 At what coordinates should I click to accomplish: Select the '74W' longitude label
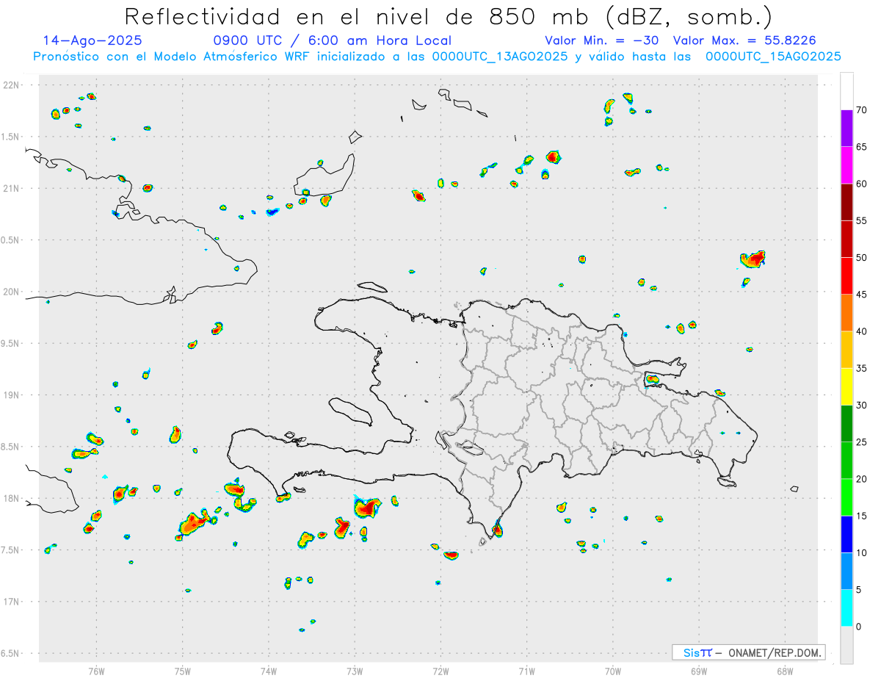pos(269,671)
